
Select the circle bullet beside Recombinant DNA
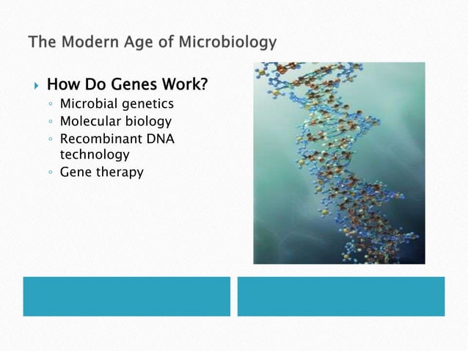tap(51, 139)
